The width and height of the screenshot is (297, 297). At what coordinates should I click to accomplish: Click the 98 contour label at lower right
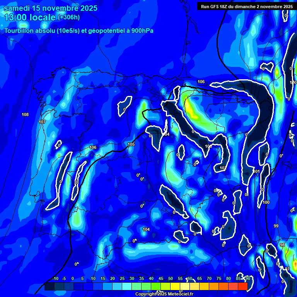coord(282,245)
